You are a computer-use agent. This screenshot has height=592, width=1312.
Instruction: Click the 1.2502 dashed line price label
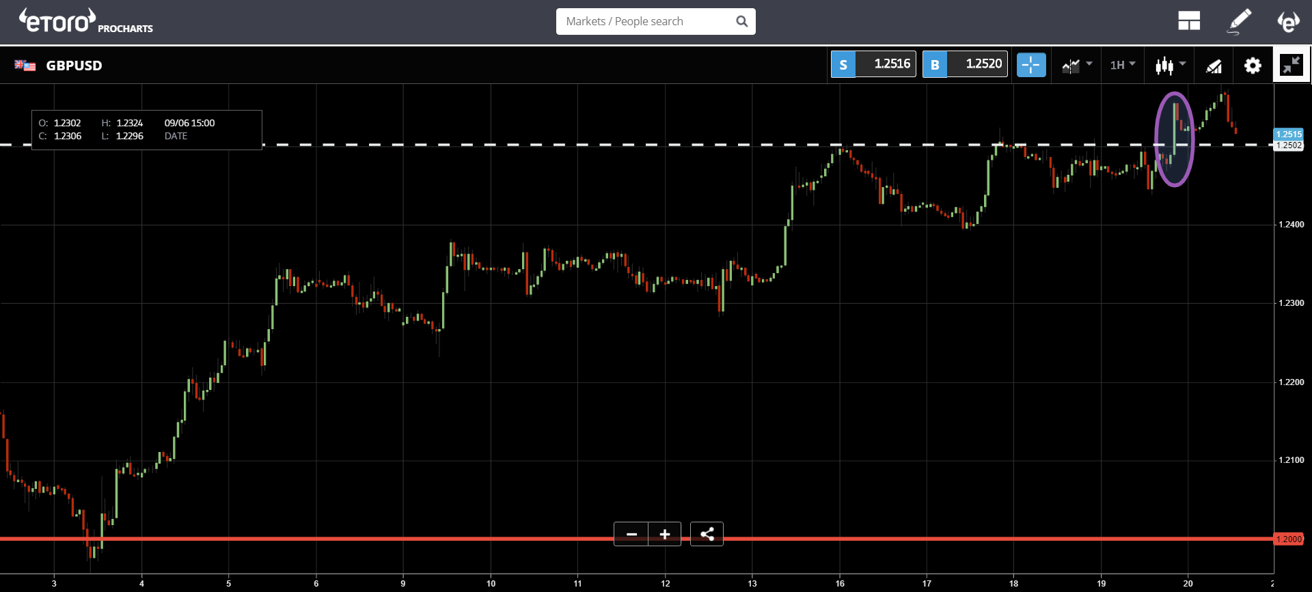[1289, 145]
